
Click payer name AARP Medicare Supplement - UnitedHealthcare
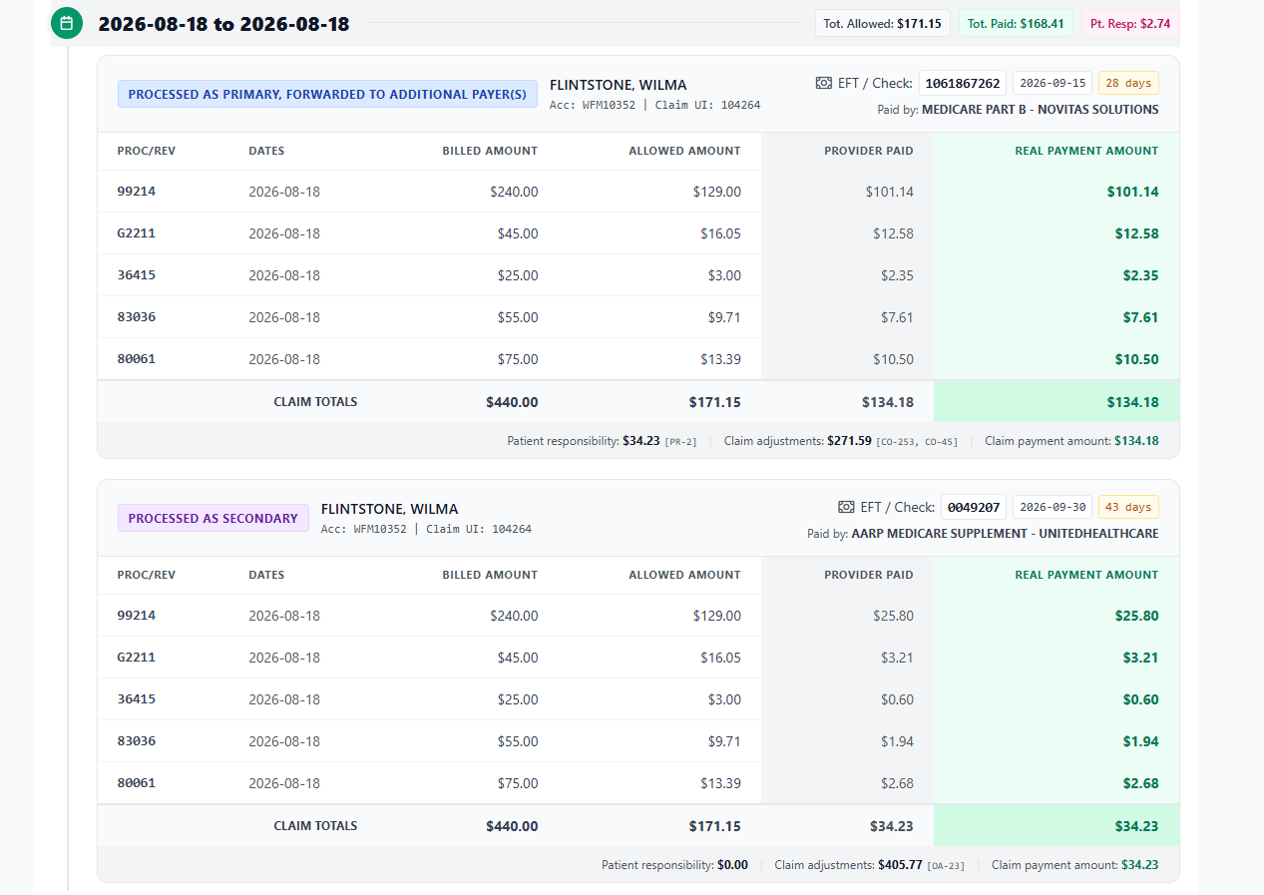(1006, 534)
